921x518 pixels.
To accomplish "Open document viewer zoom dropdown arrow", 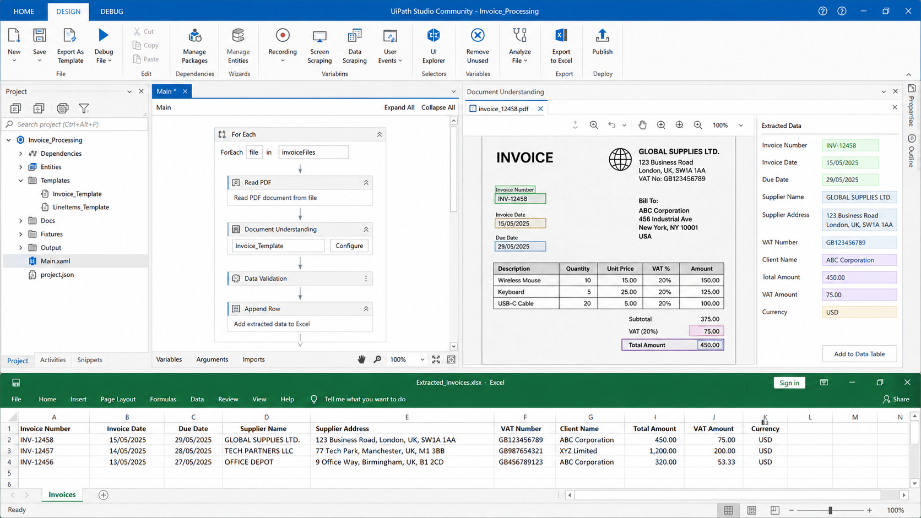I will pyautogui.click(x=741, y=126).
